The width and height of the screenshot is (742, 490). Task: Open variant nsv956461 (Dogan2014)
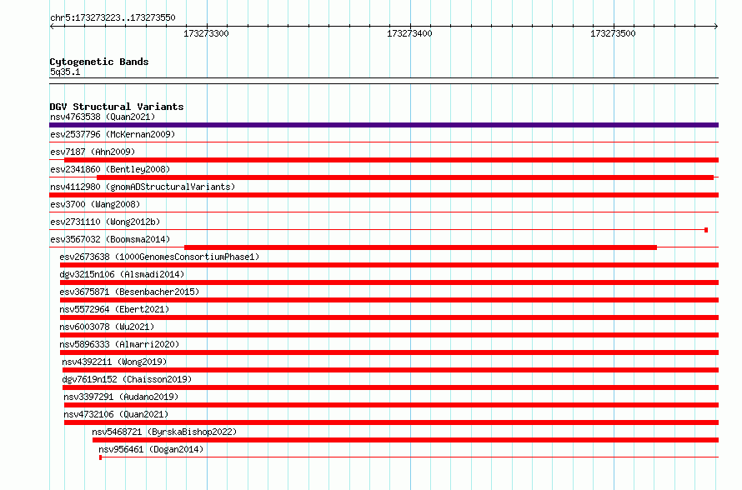tap(151, 449)
